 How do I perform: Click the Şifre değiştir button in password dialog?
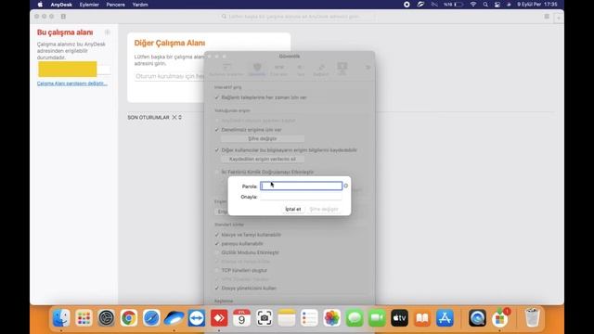(x=324, y=209)
